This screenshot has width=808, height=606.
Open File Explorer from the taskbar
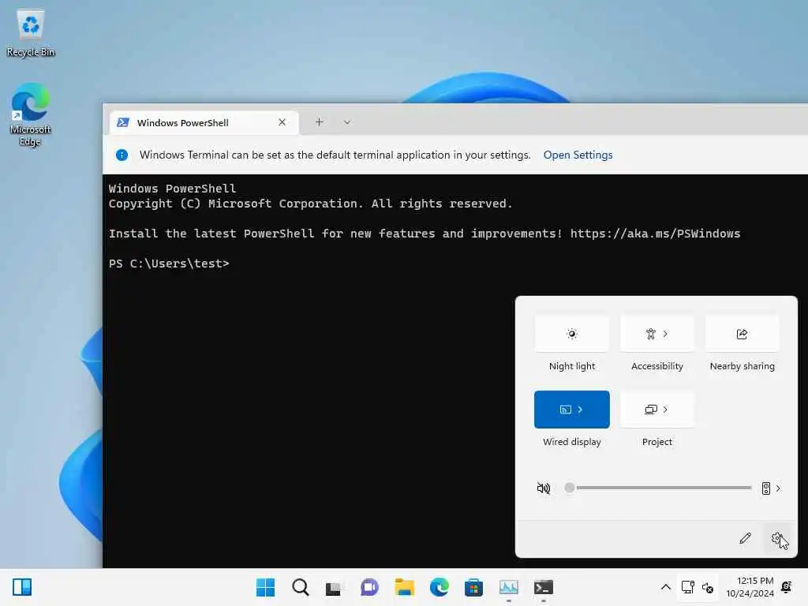pos(405,587)
